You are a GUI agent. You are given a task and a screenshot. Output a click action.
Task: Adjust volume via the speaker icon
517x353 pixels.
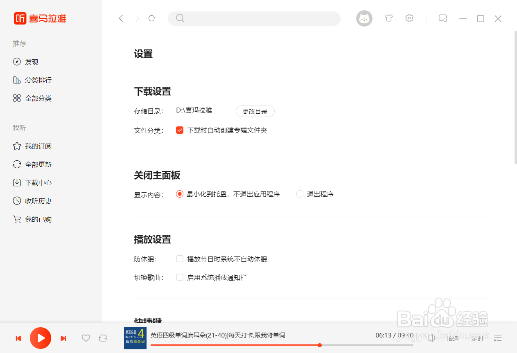pyautogui.click(x=431, y=338)
